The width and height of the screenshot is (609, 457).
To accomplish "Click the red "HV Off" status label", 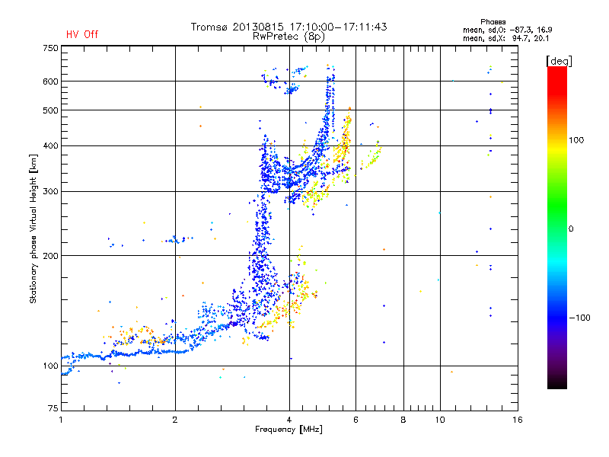I will coord(82,34).
